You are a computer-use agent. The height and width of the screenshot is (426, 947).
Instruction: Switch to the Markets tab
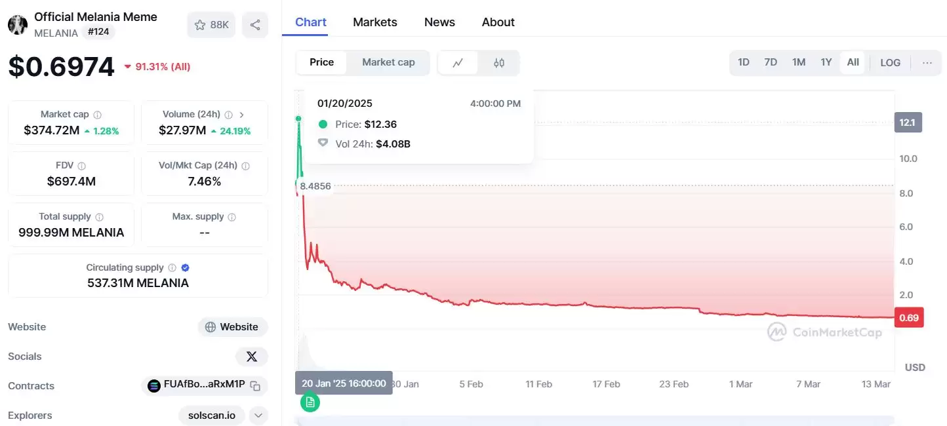click(374, 22)
